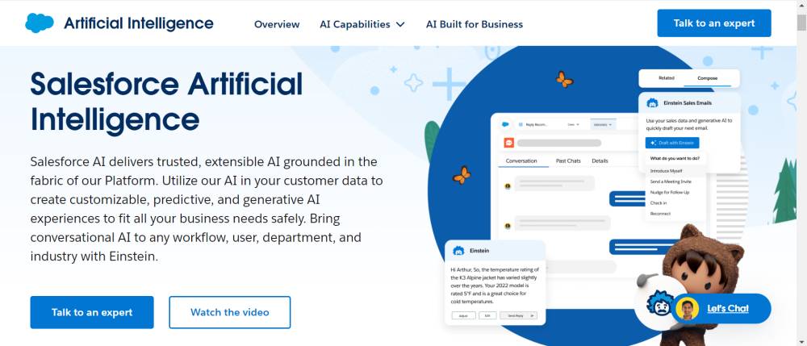Switch to the Details tab

pos(600,161)
